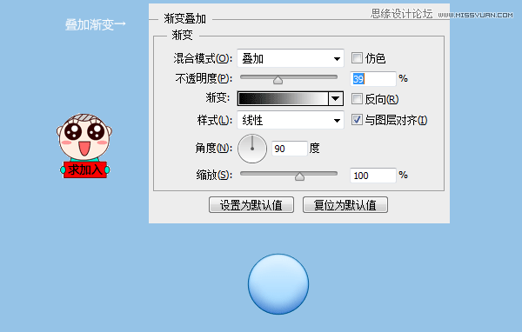Click the 复位为默认值 button
Viewport: 522px width, 332px height.
[x=345, y=205]
